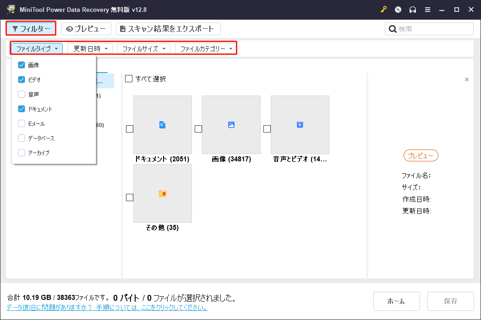This screenshot has width=481, height=320.
Task: Open the 画像 (34817) folder thumbnail
Action: pyautogui.click(x=231, y=124)
